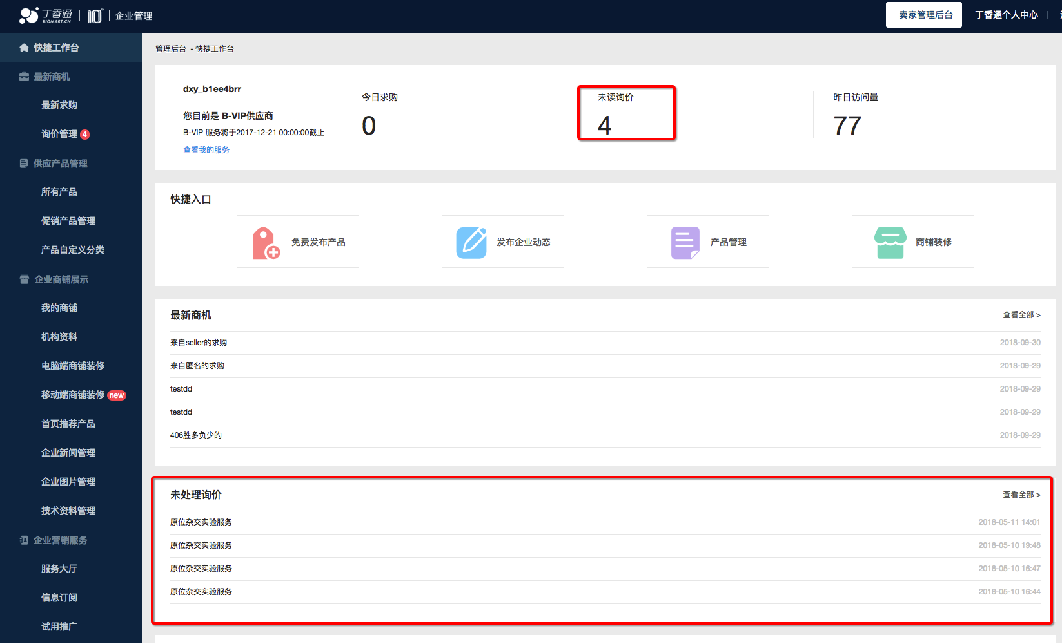Viewport: 1062px width, 644px height.
Task: Open the 查看我的服务 link
Action: [206, 150]
